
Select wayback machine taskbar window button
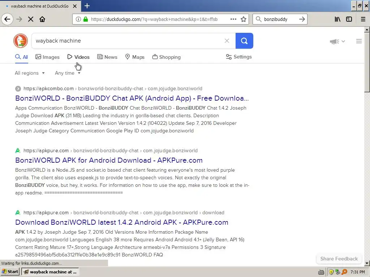click(x=50, y=272)
